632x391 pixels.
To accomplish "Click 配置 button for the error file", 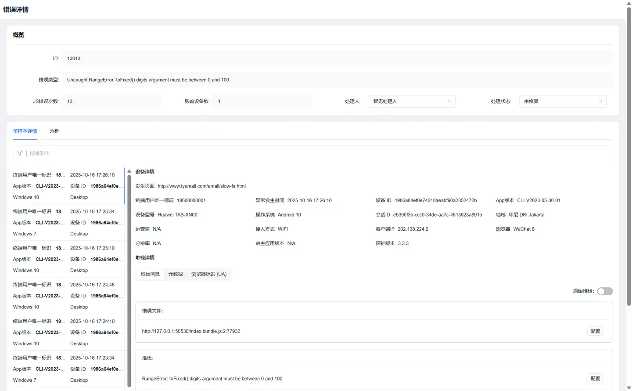I will (x=595, y=331).
